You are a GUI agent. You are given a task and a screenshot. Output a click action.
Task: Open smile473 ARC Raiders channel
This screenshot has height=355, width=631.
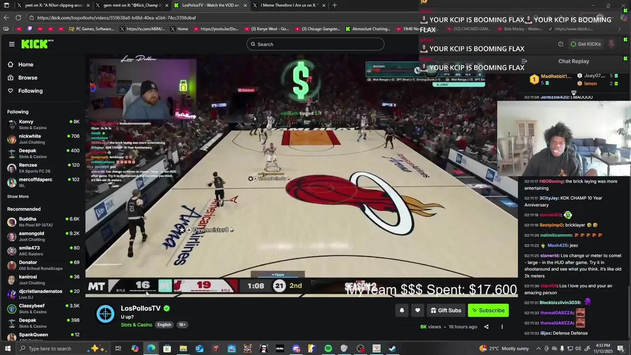point(43,251)
